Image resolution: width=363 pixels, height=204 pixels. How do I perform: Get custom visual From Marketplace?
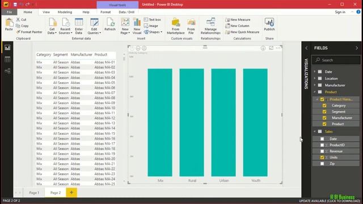pyautogui.click(x=176, y=26)
